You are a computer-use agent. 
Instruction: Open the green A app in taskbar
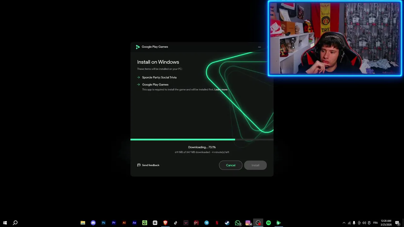pyautogui.click(x=145, y=223)
